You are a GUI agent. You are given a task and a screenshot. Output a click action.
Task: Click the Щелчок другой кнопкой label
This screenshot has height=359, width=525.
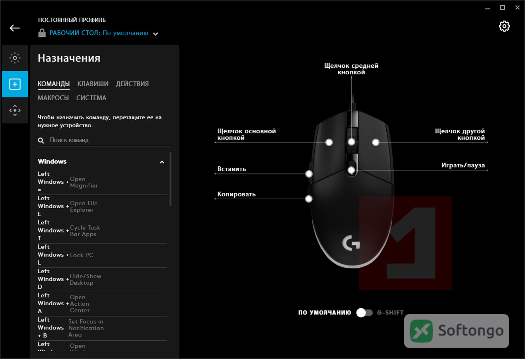point(460,134)
